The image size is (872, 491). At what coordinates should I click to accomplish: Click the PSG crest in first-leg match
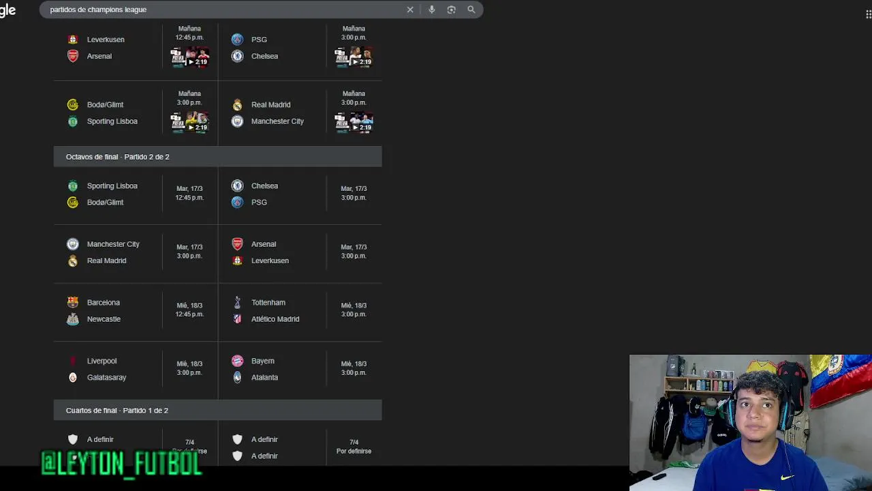tap(237, 40)
